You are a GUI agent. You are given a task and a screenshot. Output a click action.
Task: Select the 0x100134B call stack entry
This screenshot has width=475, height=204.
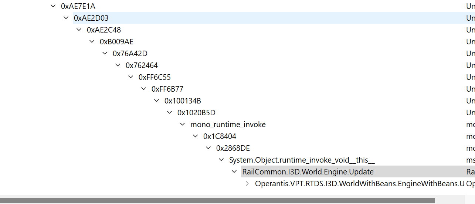(183, 101)
